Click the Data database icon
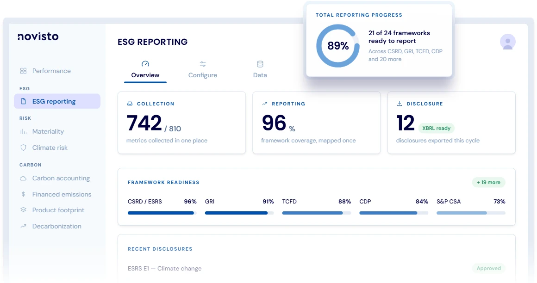Viewport: 537px width, 283px height. [x=260, y=64]
